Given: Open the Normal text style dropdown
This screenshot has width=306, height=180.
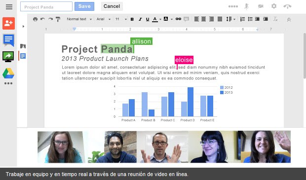Looking at the screenshot, I should click(79, 19).
